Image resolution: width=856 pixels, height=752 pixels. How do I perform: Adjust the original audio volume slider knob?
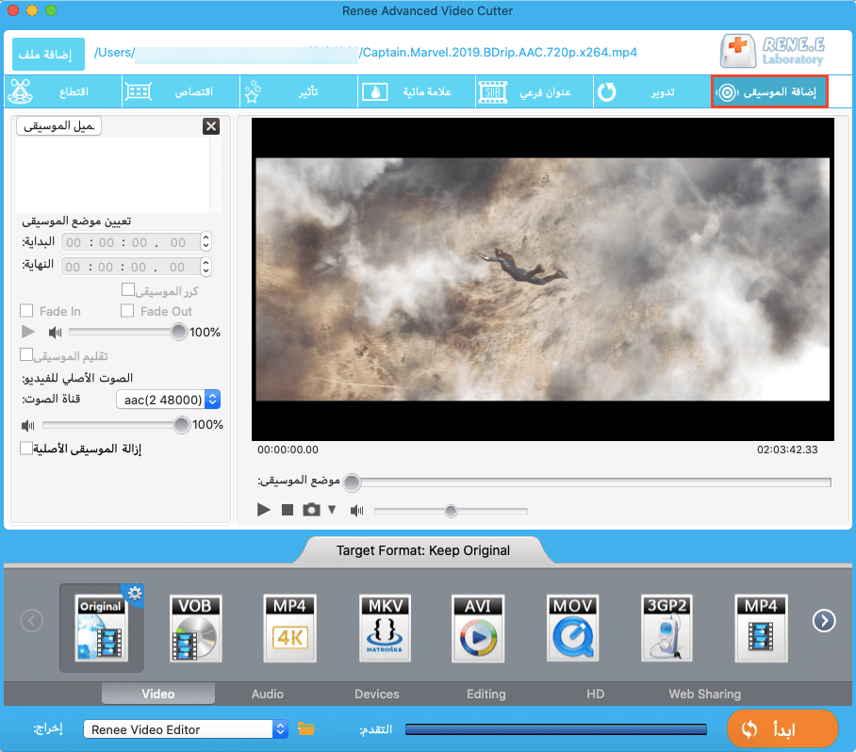[181, 425]
